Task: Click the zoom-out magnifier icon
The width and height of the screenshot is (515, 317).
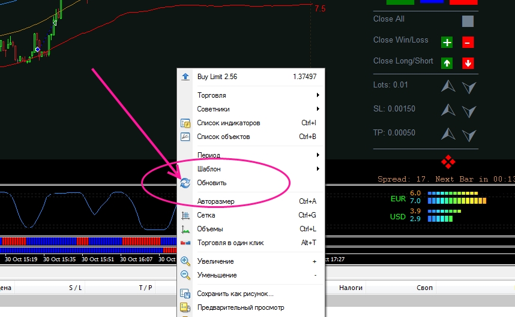Action: [185, 275]
